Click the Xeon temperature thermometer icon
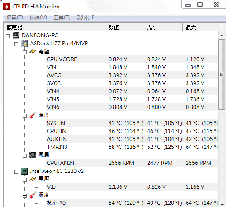The height and width of the screenshot is (207, 226). pos(33,195)
